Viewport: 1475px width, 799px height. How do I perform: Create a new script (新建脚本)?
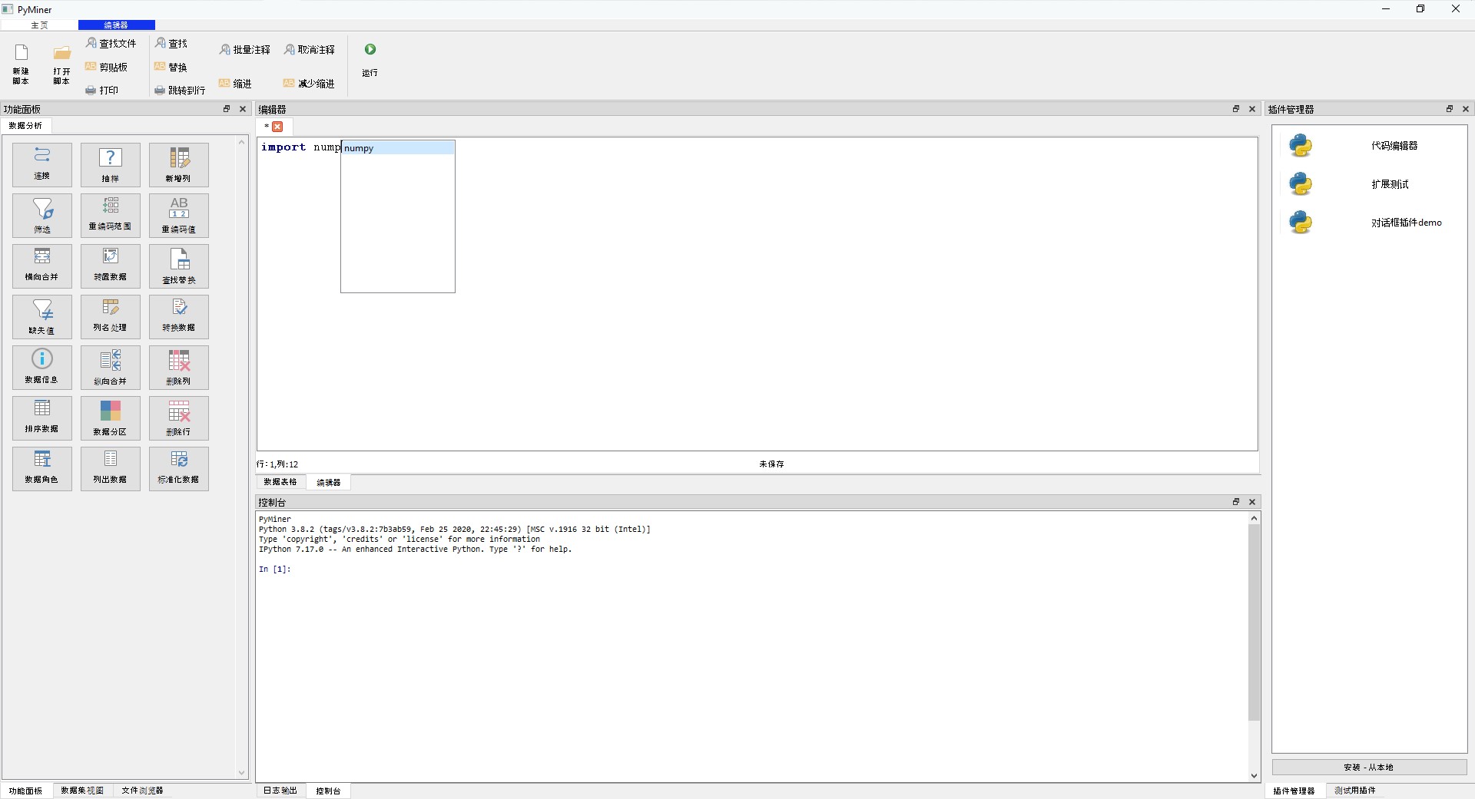click(21, 64)
